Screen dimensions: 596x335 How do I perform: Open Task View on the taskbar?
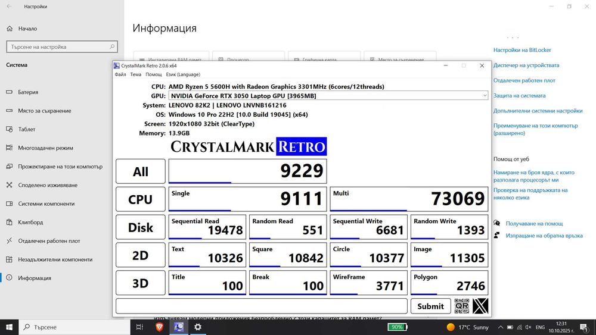(x=139, y=327)
